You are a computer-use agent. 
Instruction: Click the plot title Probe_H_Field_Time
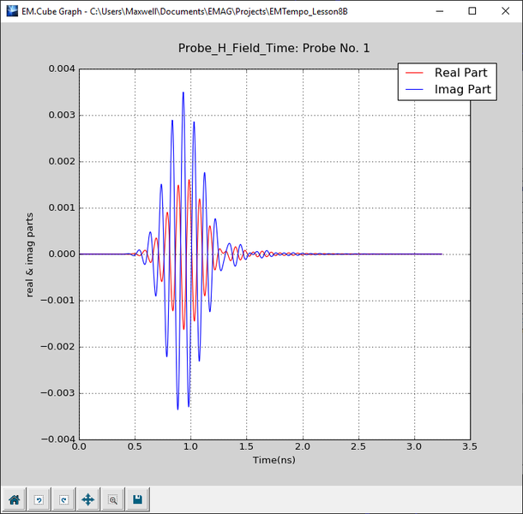click(x=274, y=48)
